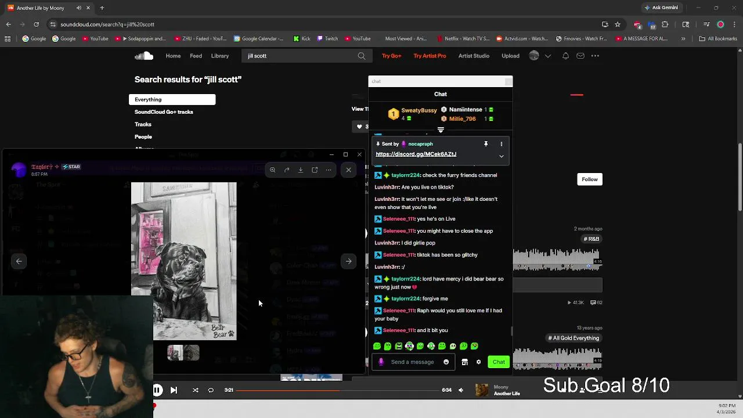Click pin icon on pinned chat message
The width and height of the screenshot is (743, 418).
point(486,144)
